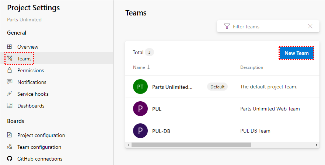Toggle the Name column sort arrow

pos(148,67)
